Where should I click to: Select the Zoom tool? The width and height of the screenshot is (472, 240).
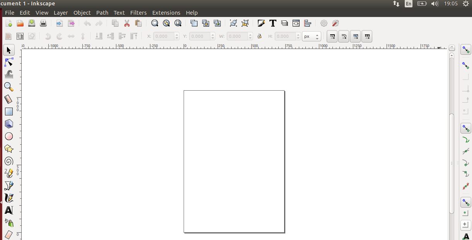9,87
